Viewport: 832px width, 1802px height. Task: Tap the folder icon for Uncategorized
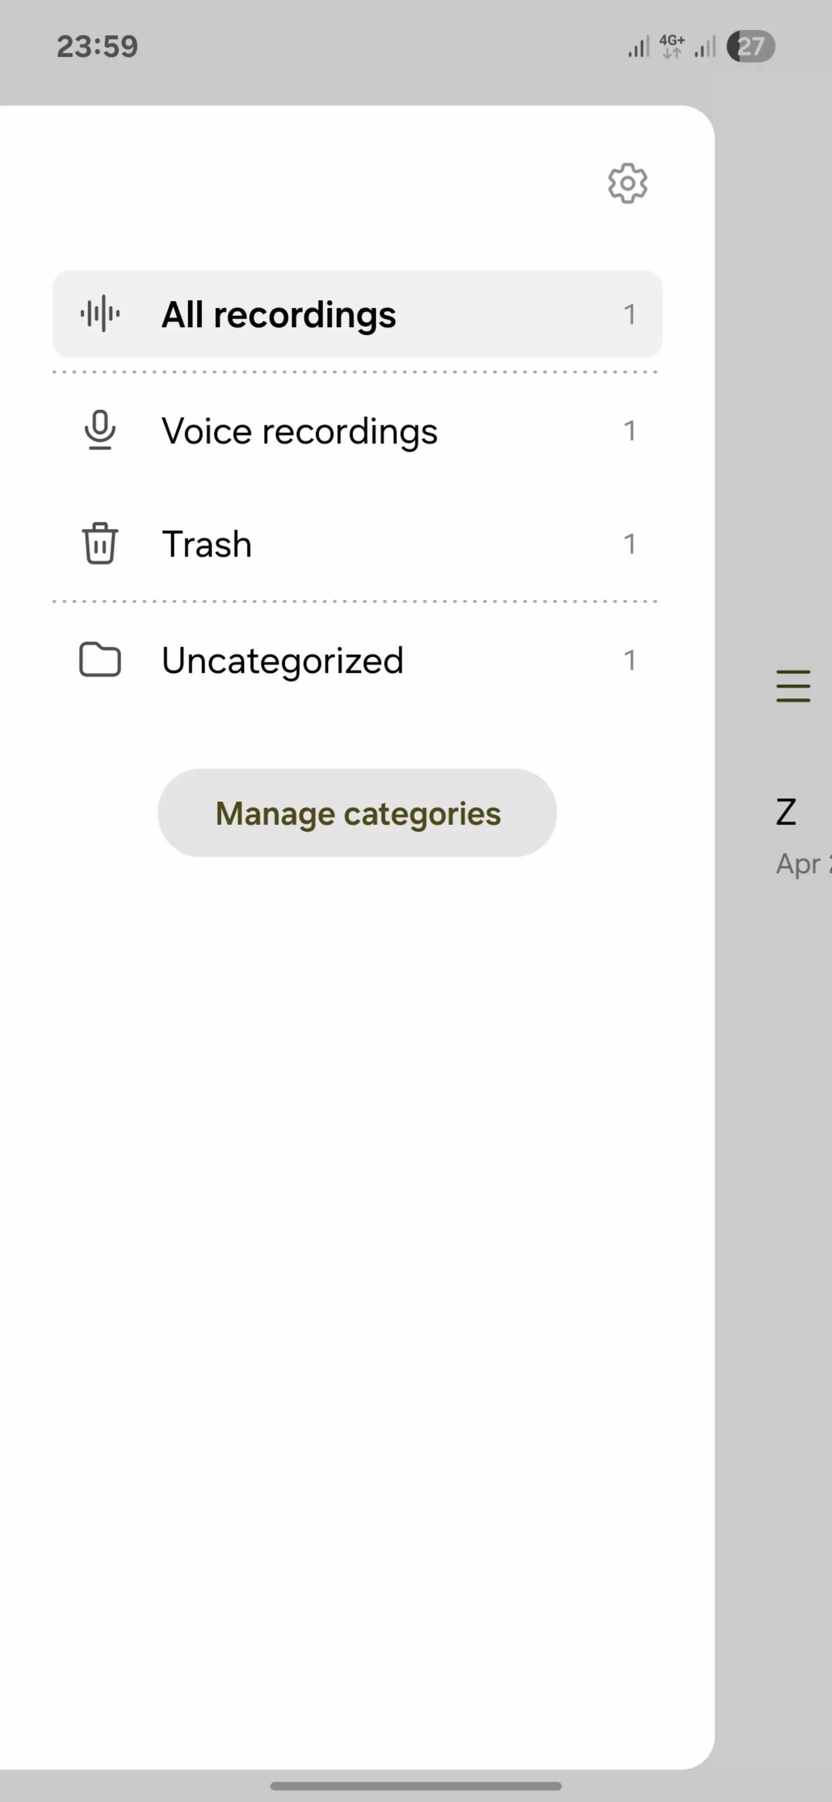tap(100, 659)
